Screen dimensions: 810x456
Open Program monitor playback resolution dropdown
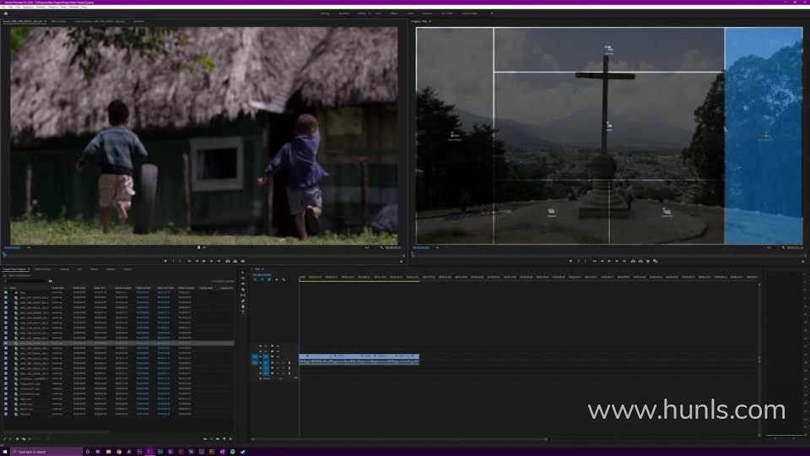[769, 247]
